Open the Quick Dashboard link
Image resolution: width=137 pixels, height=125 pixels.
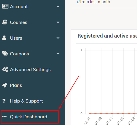click(29, 117)
